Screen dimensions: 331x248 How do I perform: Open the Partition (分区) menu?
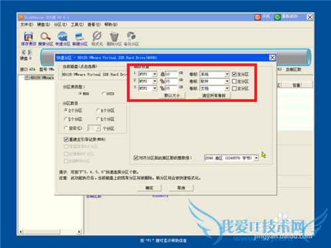(60, 24)
